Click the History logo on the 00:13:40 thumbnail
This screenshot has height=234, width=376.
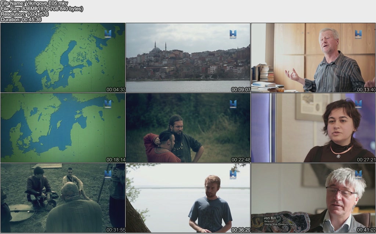(358, 34)
